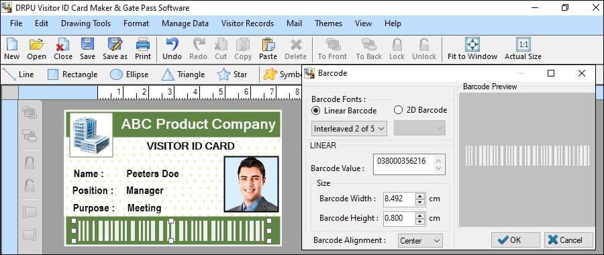Confirm barcode settings with OK button
Image resolution: width=604 pixels, height=255 pixels.
[x=515, y=240]
